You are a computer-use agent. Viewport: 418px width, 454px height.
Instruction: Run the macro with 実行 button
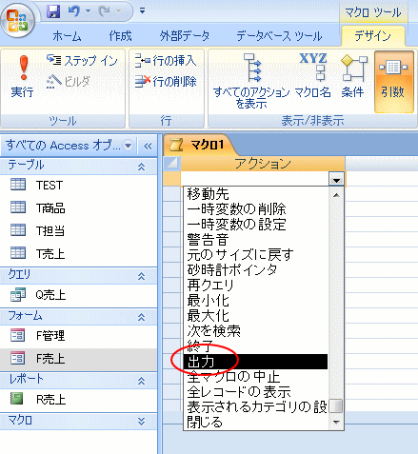tap(22, 77)
